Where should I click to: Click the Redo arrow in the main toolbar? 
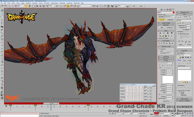pyautogui.click(x=6, y=6)
